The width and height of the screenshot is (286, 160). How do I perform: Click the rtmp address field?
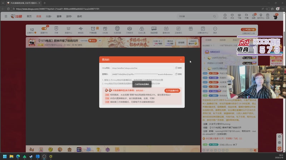click(x=142, y=68)
